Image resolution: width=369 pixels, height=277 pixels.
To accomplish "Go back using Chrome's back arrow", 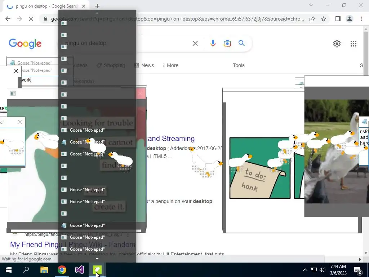I will pyautogui.click(x=8, y=19).
